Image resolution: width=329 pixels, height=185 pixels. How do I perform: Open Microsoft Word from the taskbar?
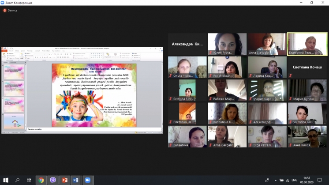point(76,180)
